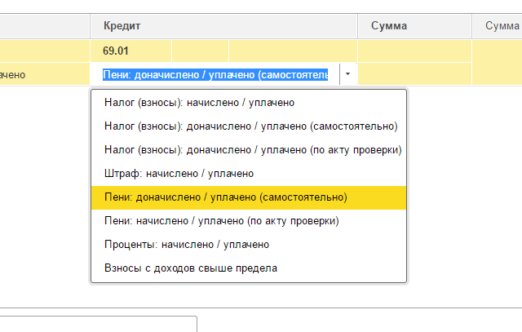
Task: Choose 'Налог (взносы): доначислено / уплачено (самостоятельно)'
Action: [250, 127]
